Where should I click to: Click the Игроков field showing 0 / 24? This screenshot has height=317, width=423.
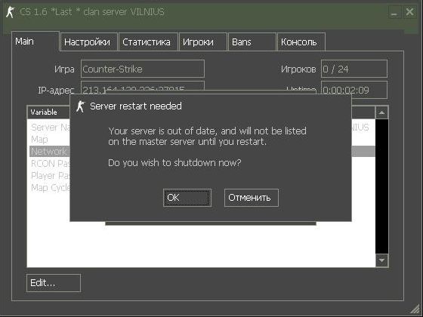click(x=354, y=69)
